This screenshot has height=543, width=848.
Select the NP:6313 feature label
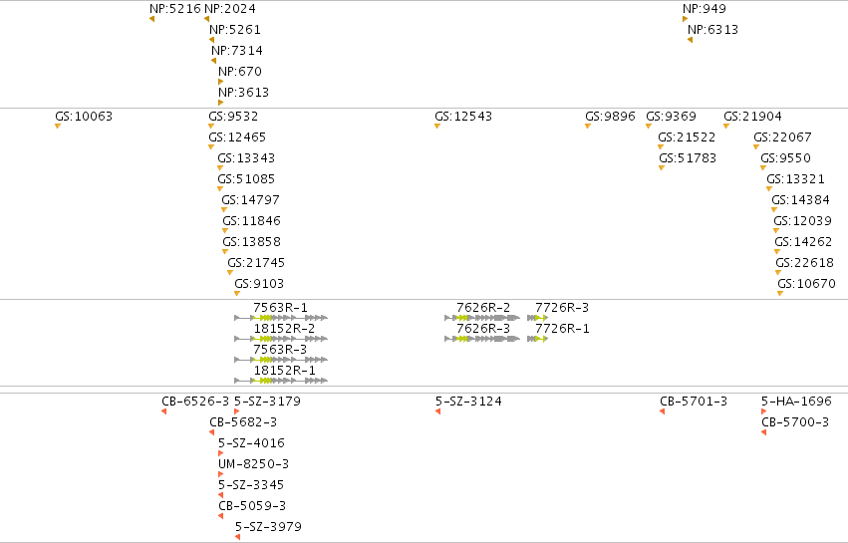713,30
